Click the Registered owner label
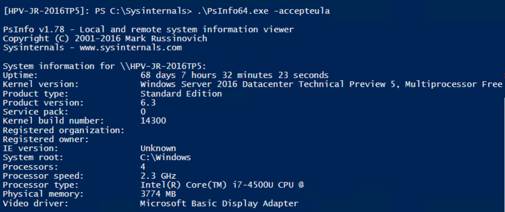Image resolution: width=505 pixels, height=212 pixels. point(45,139)
